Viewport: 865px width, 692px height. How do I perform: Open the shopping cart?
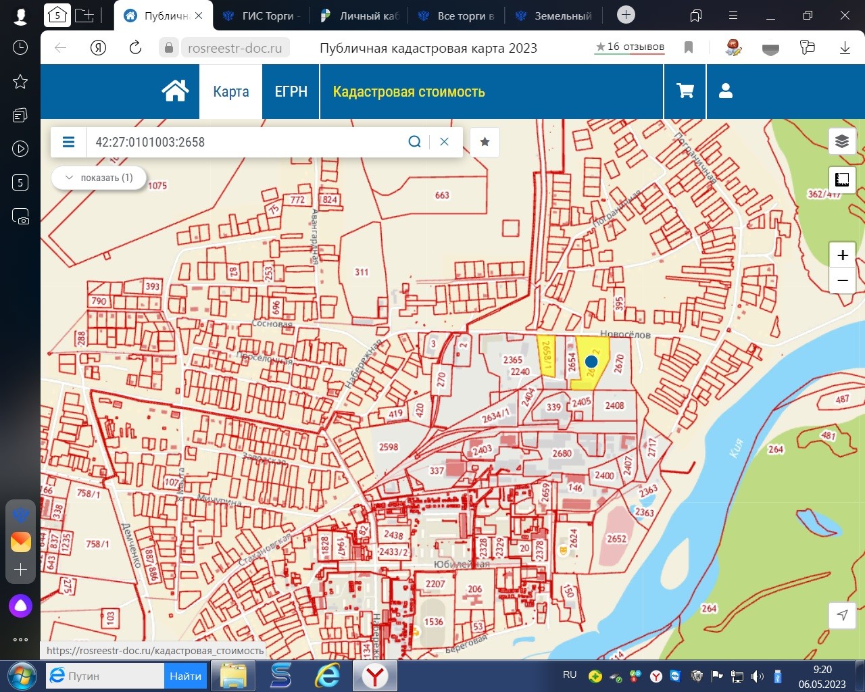(685, 91)
